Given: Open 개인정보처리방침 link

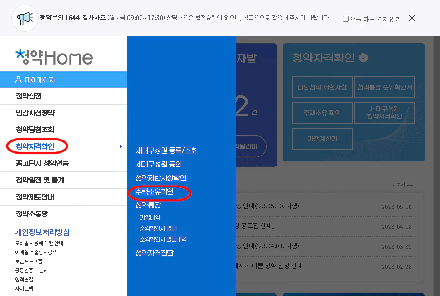Looking at the screenshot, I should point(42,232).
